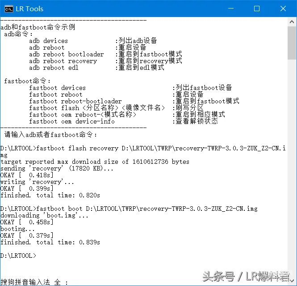The image size is (297, 286).
Task: Maximize the LR Tools window
Action: coord(257,9)
